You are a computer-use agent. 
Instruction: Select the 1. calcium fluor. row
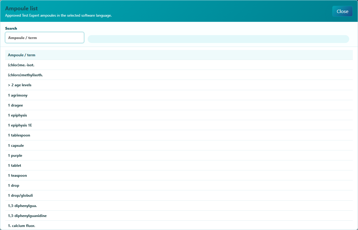point(179,225)
